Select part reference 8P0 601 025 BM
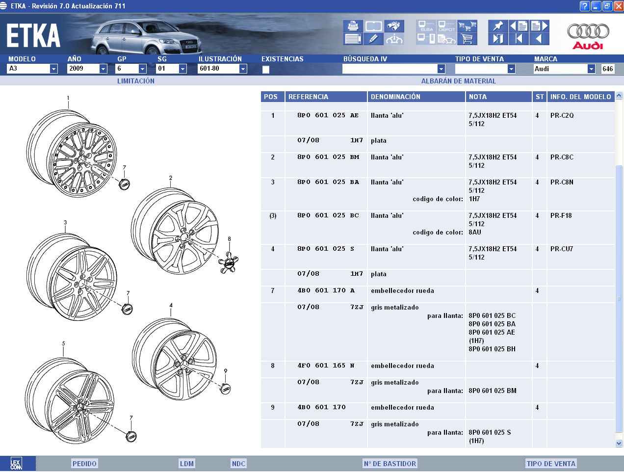 tap(328, 157)
